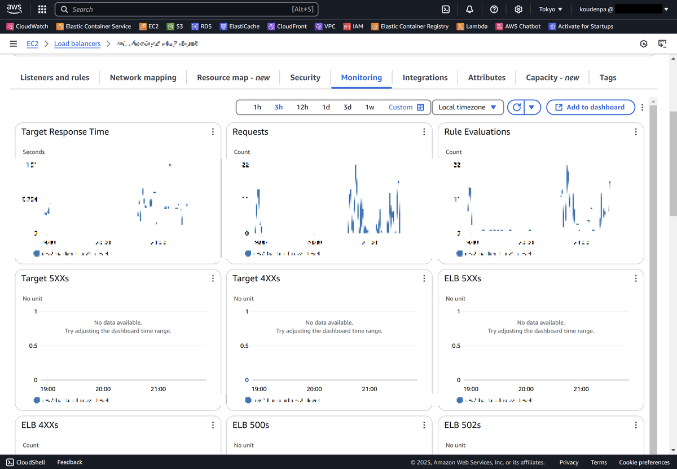Select the Network mapping tab
The width and height of the screenshot is (677, 469).
143,77
